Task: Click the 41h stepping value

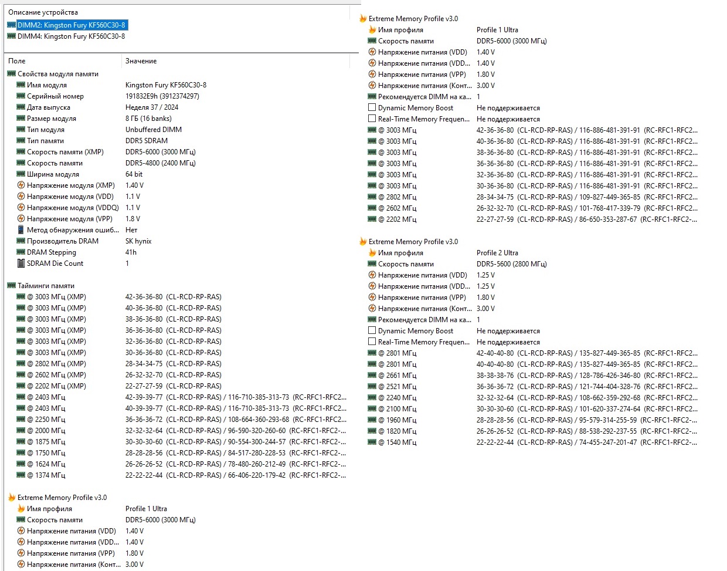Action: (x=131, y=252)
